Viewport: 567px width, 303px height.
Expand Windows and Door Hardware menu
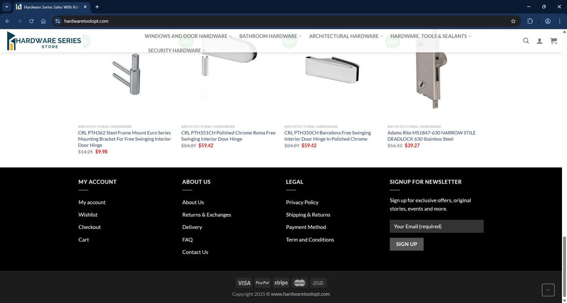click(188, 36)
